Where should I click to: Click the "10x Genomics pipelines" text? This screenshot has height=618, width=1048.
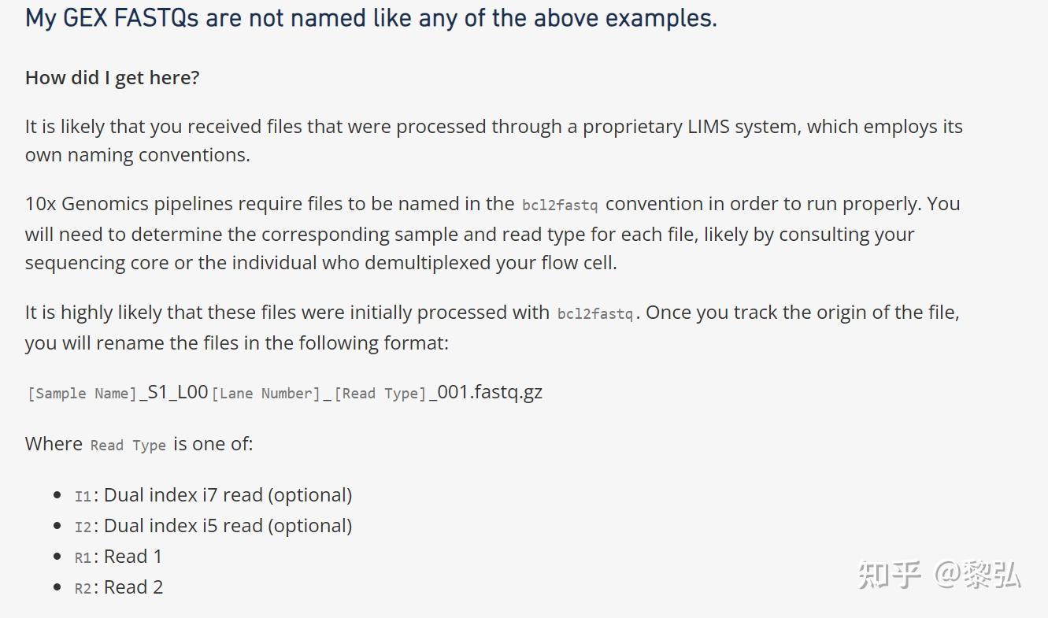[115, 204]
